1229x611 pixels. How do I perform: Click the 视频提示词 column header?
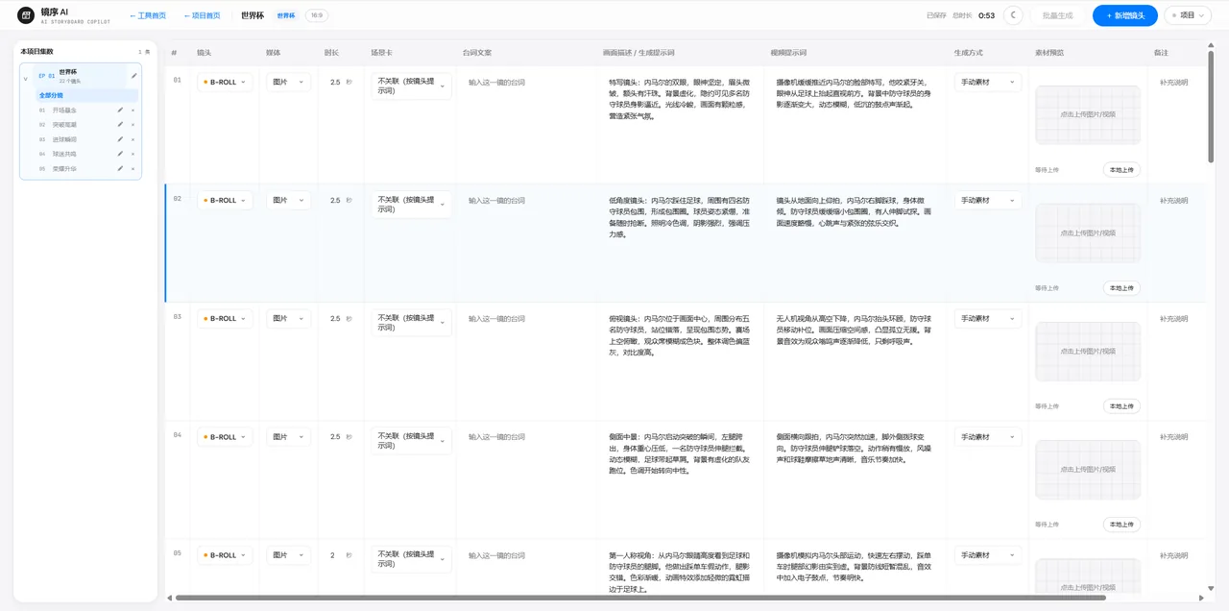point(788,53)
